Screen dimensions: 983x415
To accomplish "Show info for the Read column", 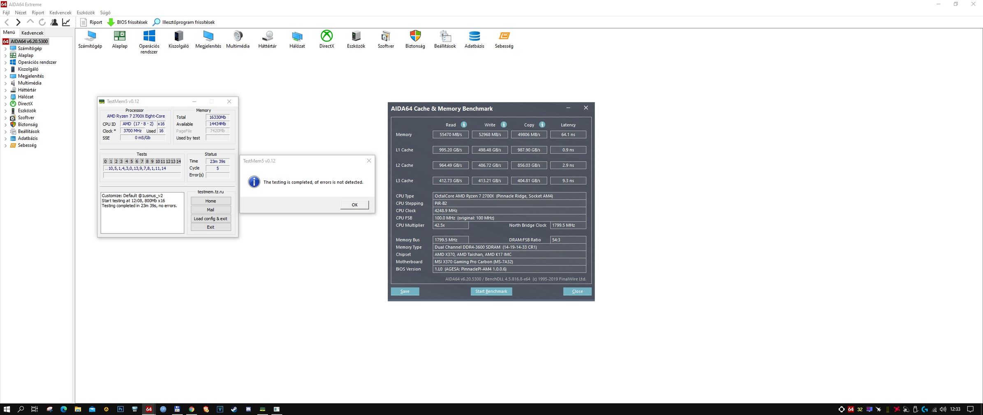I will (464, 125).
